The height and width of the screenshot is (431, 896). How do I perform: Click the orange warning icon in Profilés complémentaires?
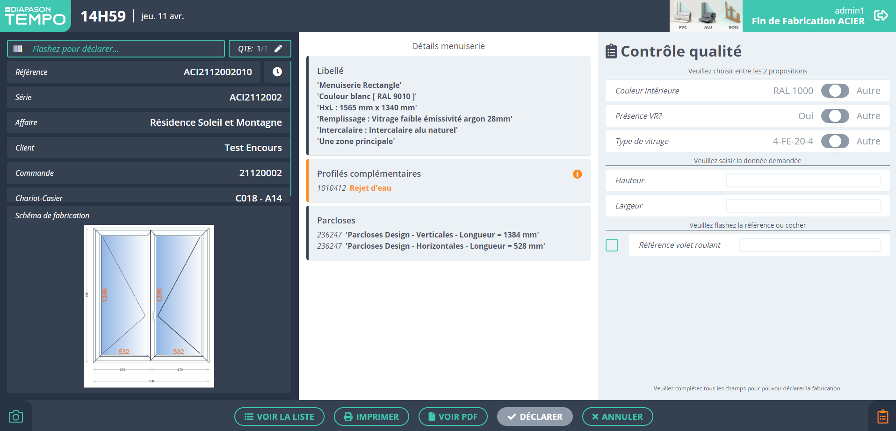click(x=578, y=174)
